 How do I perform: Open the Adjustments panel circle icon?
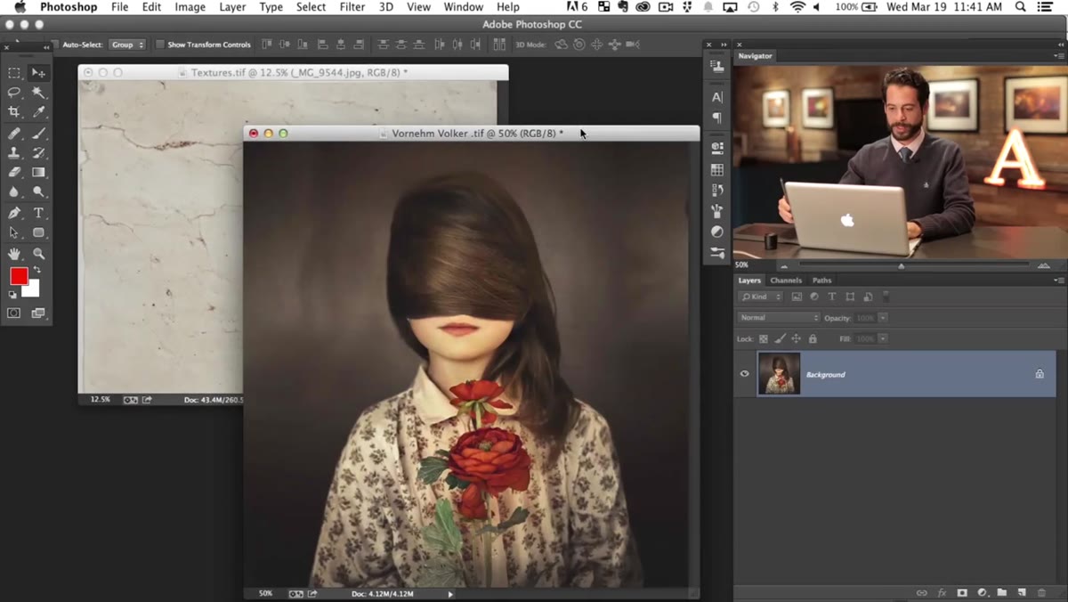coord(717,232)
